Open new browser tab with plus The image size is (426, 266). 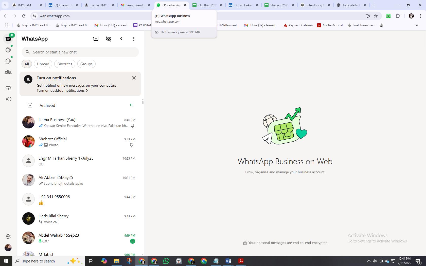tap(374, 5)
